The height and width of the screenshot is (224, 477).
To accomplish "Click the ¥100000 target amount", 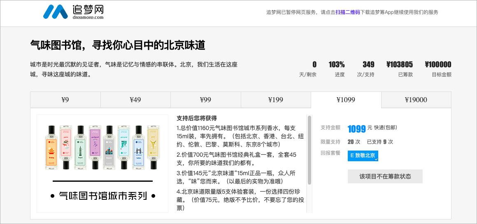I will tap(438, 64).
